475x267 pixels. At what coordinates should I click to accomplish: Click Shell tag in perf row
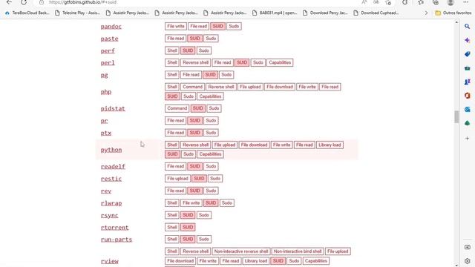pyautogui.click(x=171, y=50)
